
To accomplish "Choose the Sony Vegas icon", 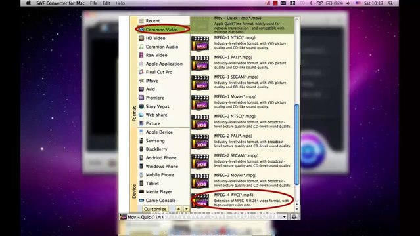I will 141,106.
